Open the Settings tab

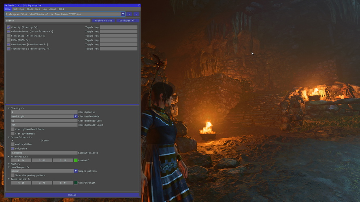(19, 9)
